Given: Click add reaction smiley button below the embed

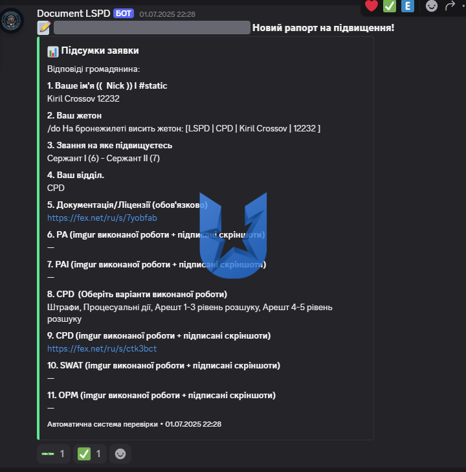Looking at the screenshot, I should pos(120,454).
